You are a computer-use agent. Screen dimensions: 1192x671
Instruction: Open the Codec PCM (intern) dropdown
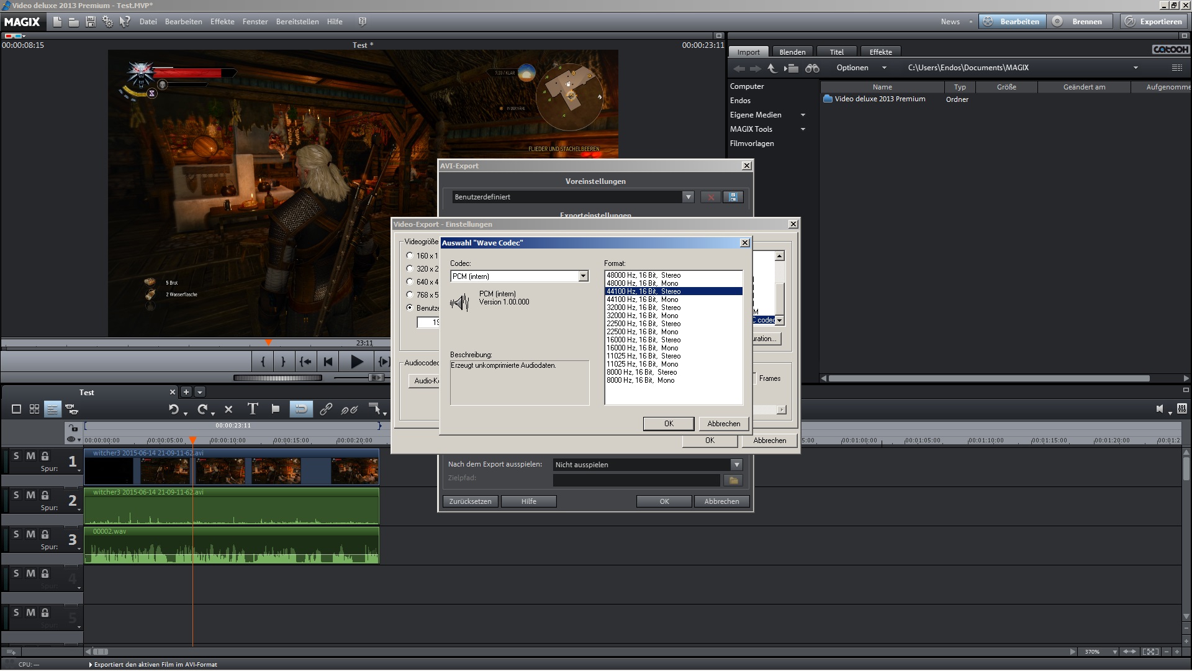[x=583, y=276]
